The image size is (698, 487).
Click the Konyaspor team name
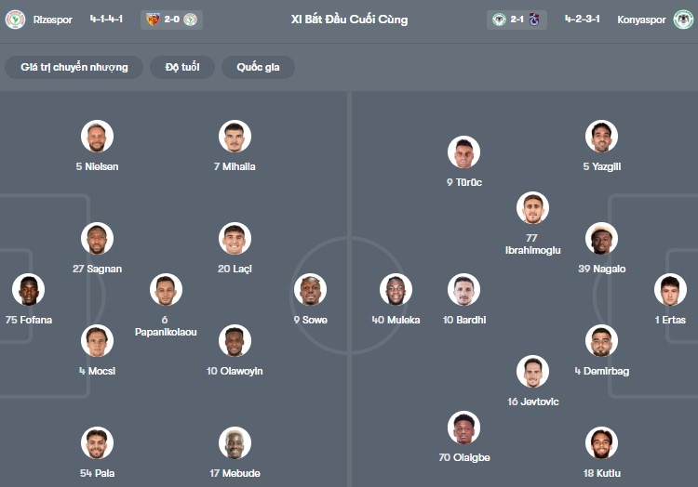641,20
